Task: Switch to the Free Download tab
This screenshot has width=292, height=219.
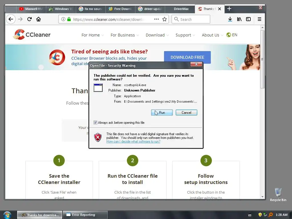Action: coord(121,9)
